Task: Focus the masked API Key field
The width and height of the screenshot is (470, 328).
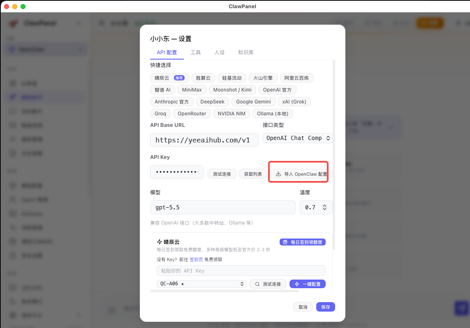Action: pos(176,172)
